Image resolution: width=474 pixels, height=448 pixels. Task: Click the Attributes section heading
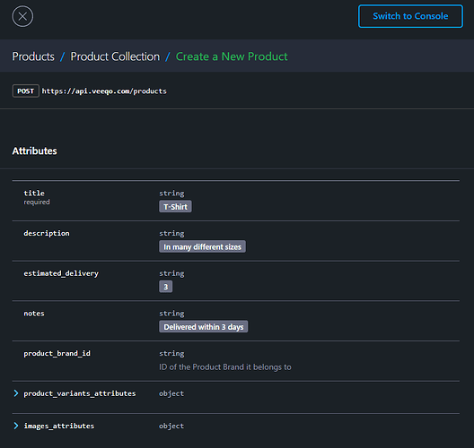pyautogui.click(x=34, y=151)
